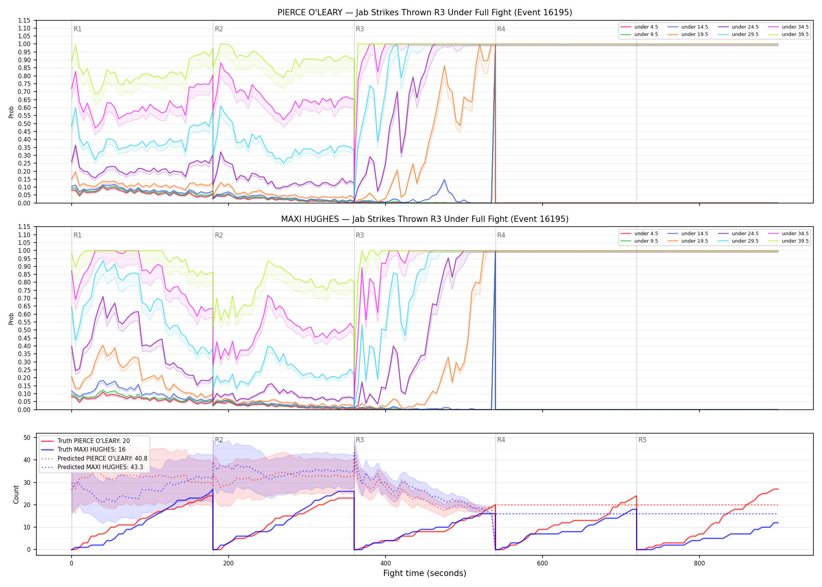The height and width of the screenshot is (587, 822).
Task: Pick 'under 29.5' in Hughes chart legend
Action: [738, 241]
